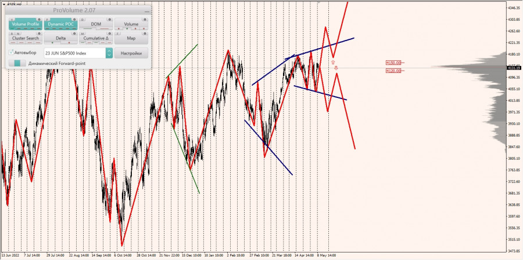The width and height of the screenshot is (523, 260).
Task: Click the teal arrows of the instrument selector
Action: click(109, 53)
